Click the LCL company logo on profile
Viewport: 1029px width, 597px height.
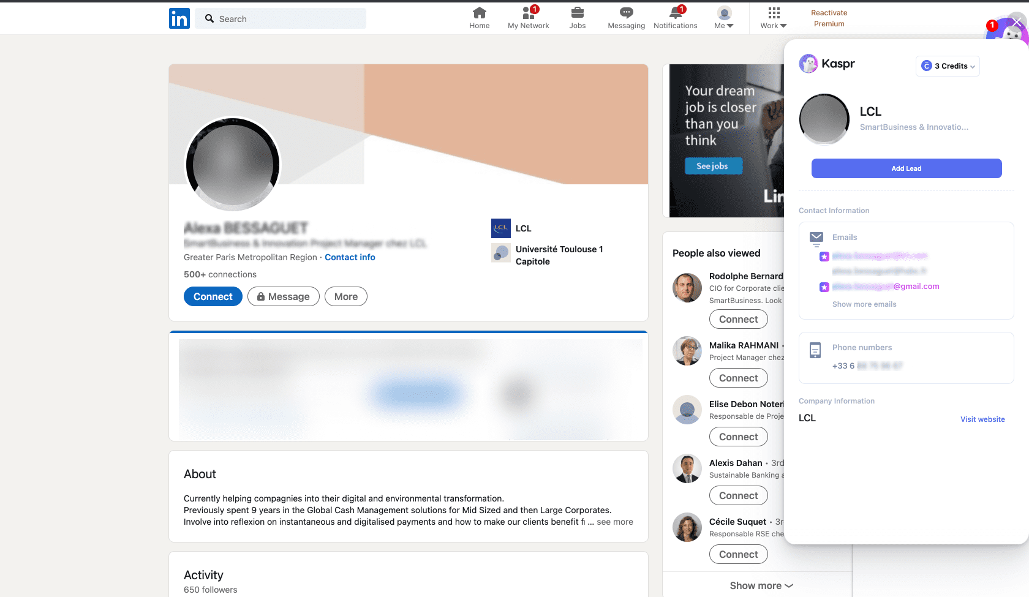pos(501,228)
